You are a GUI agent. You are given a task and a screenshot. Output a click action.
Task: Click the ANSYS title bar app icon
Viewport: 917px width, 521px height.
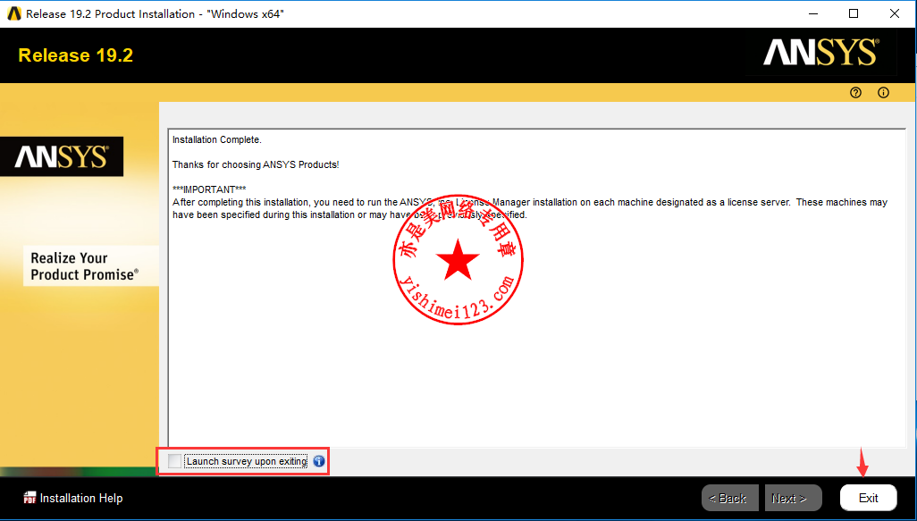click(14, 13)
